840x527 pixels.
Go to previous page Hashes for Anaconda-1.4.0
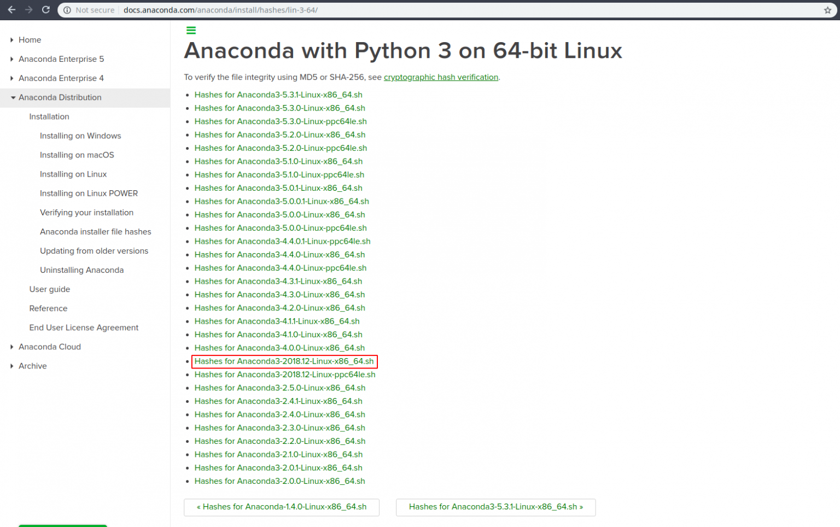(x=282, y=507)
